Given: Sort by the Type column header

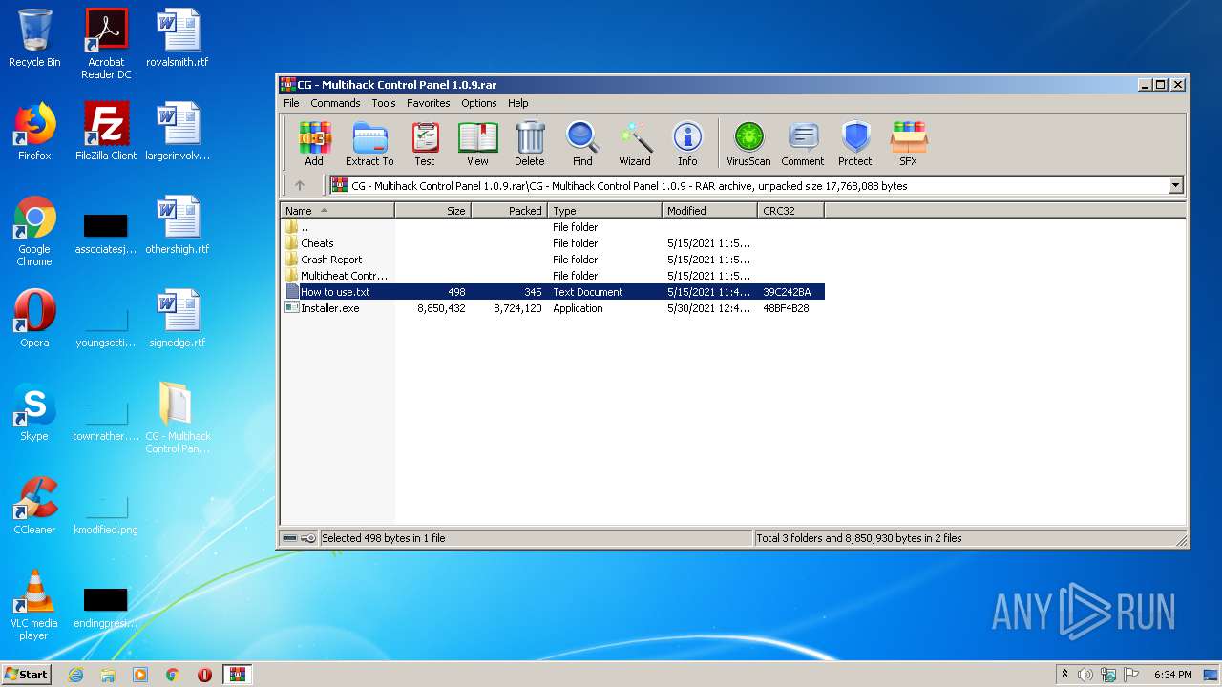Looking at the screenshot, I should (604, 211).
